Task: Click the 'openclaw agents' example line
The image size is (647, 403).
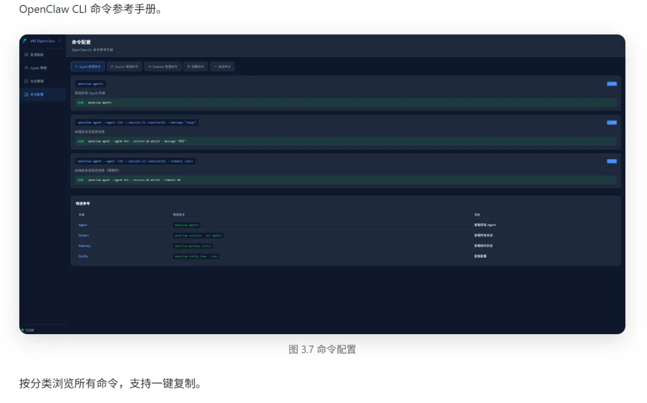Action: 346,103
